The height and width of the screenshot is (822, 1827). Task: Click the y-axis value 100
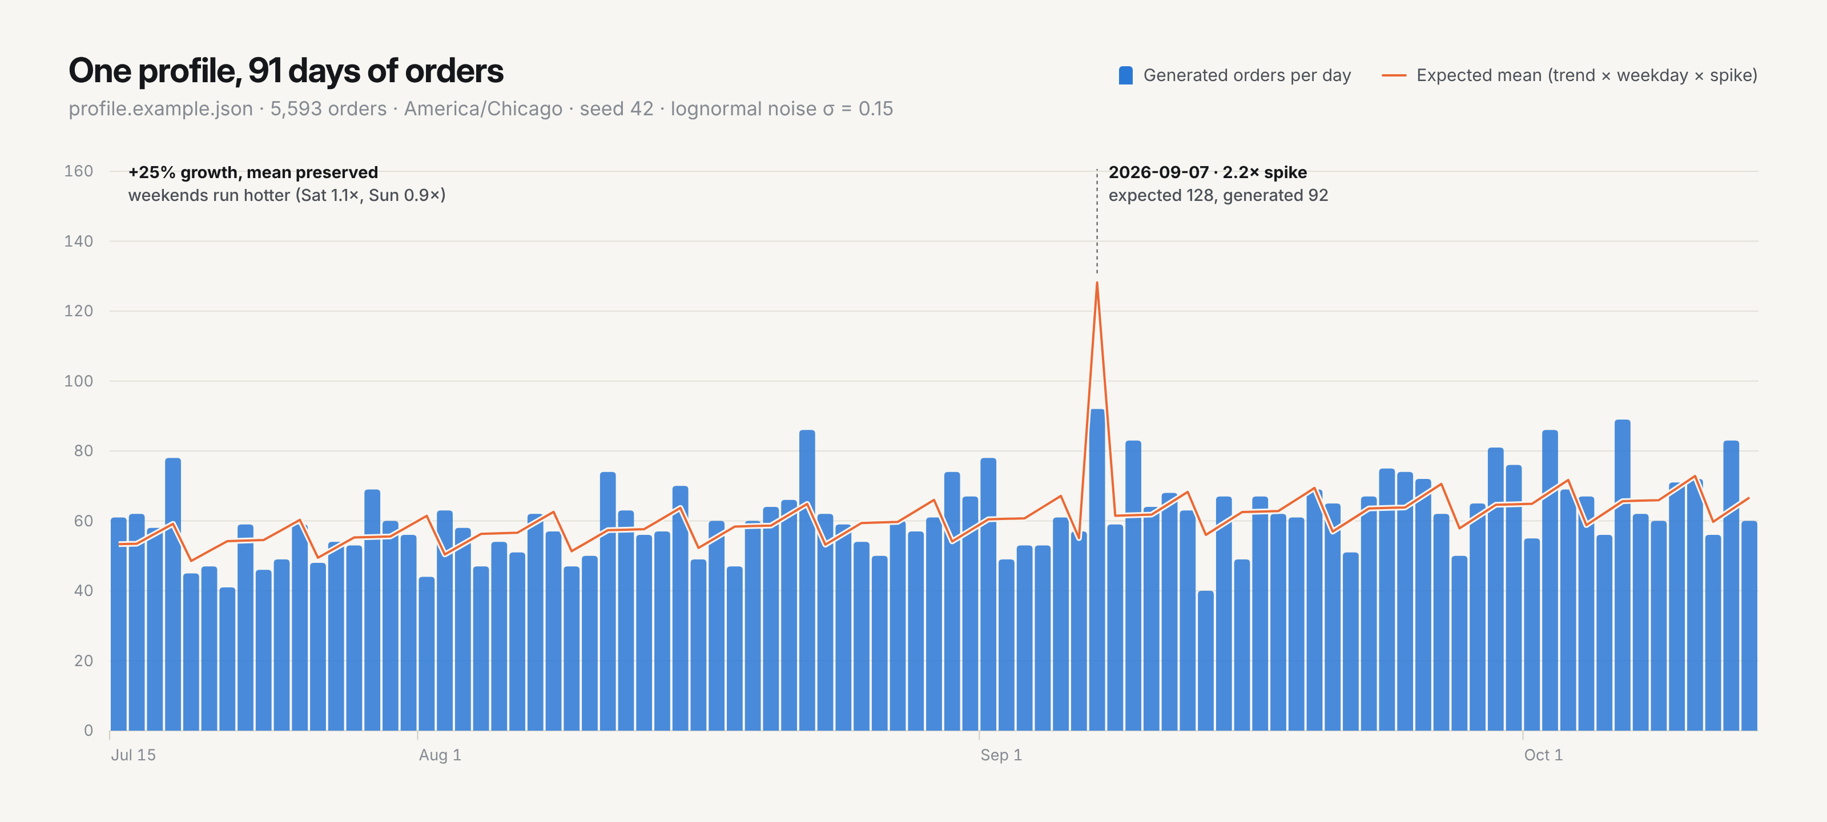pyautogui.click(x=79, y=381)
